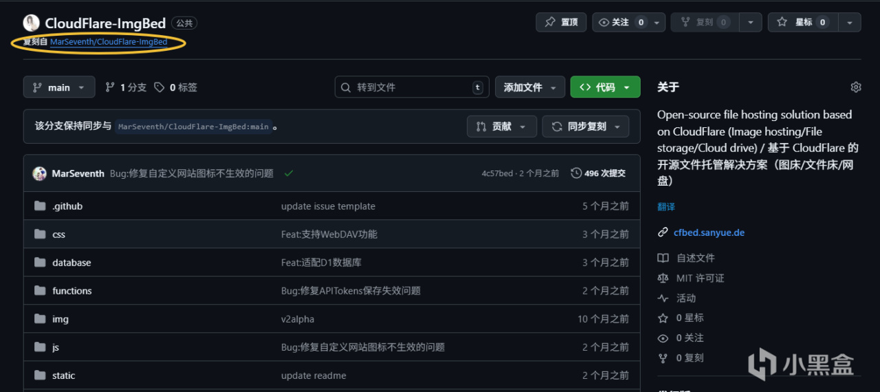Open the .github folder
880x392 pixels.
[x=67, y=206]
